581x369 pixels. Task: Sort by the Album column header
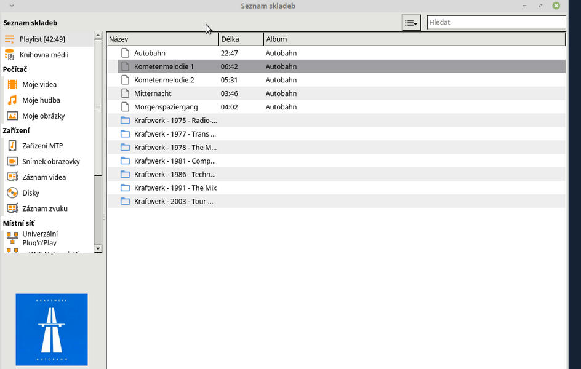[x=415, y=39]
